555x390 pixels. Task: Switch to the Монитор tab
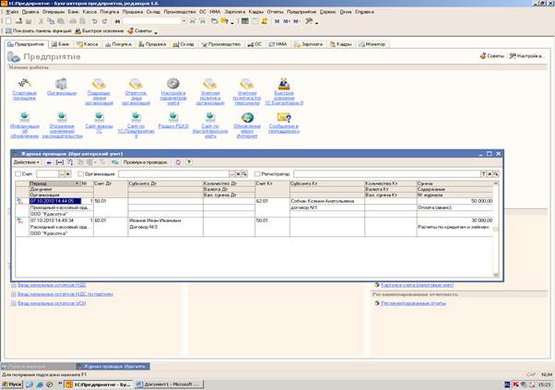coord(372,44)
